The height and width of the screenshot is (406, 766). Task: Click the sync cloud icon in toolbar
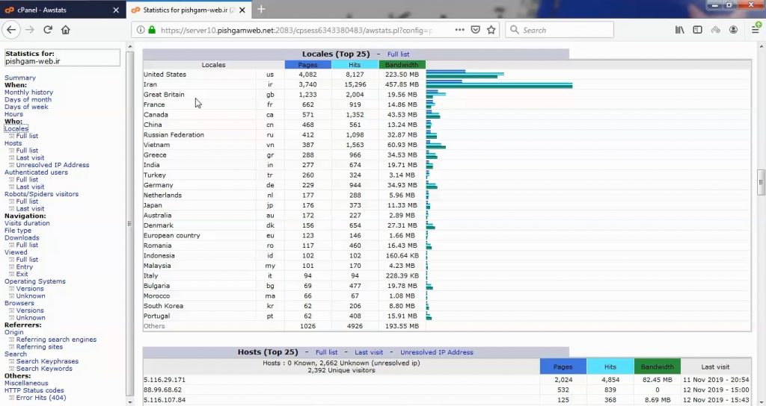pyautogui.click(x=715, y=30)
